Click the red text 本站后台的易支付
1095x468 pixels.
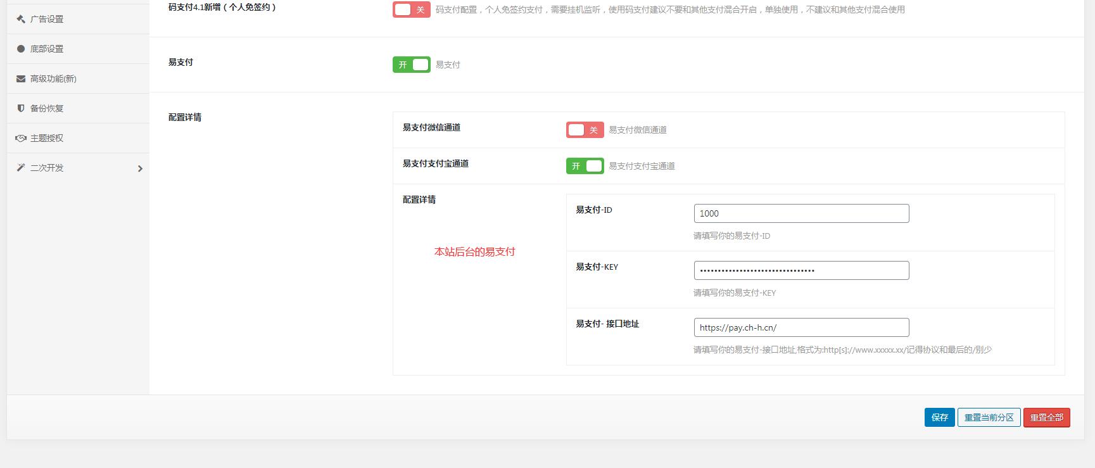475,251
